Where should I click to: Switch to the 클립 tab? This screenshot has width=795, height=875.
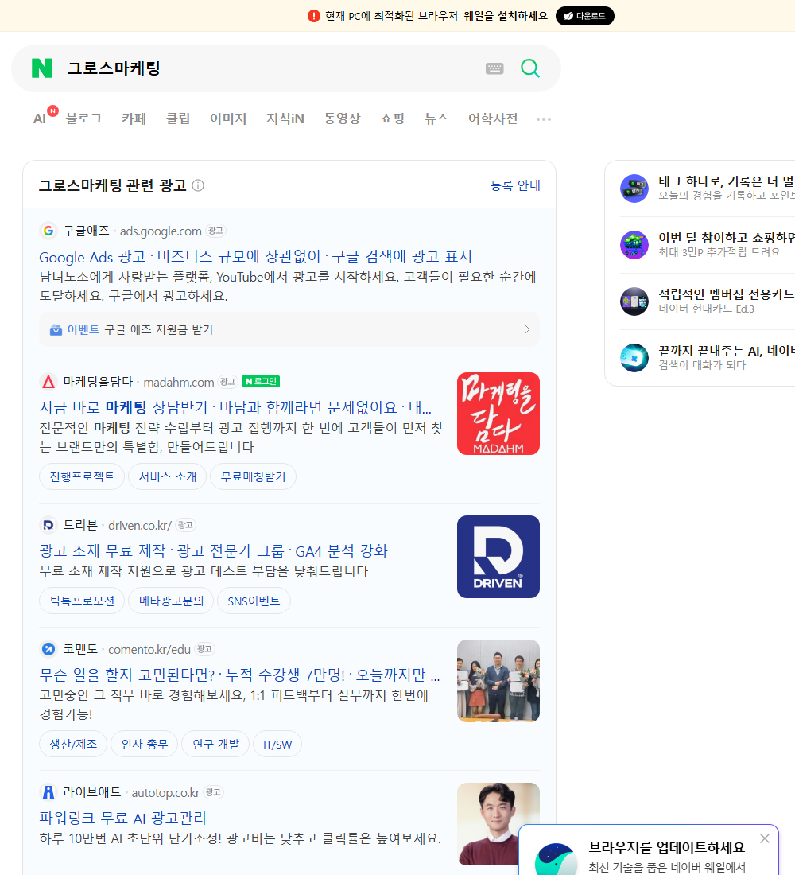point(178,119)
